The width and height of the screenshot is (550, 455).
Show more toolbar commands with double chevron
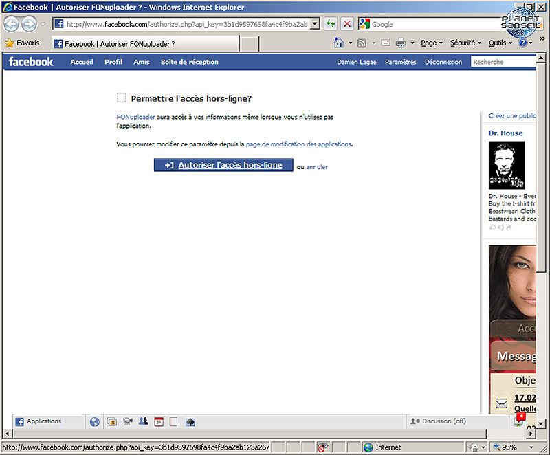(x=542, y=38)
